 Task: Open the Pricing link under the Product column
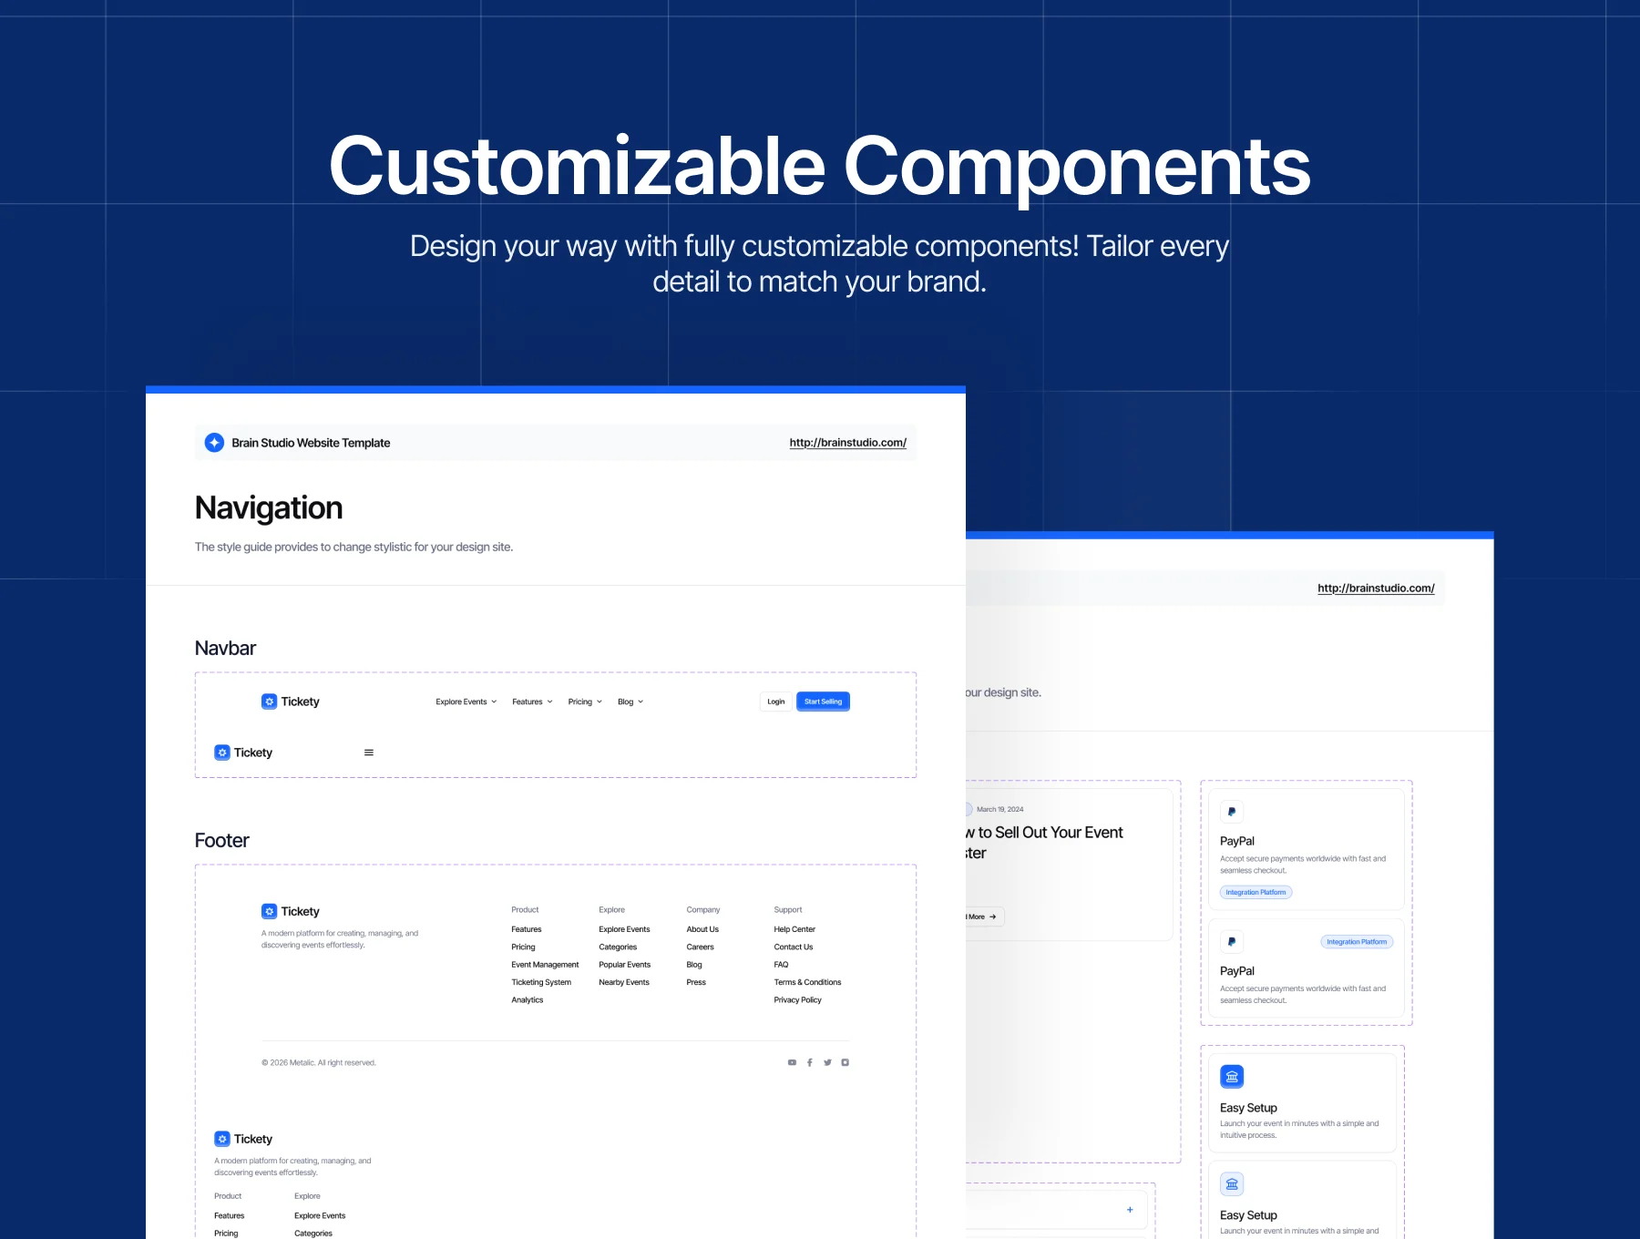coord(523,947)
